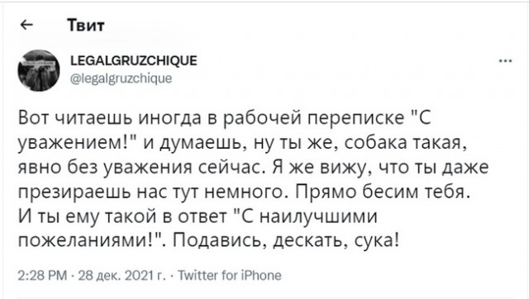Click the sentence Прямо бесим тебя

[x=383, y=192]
